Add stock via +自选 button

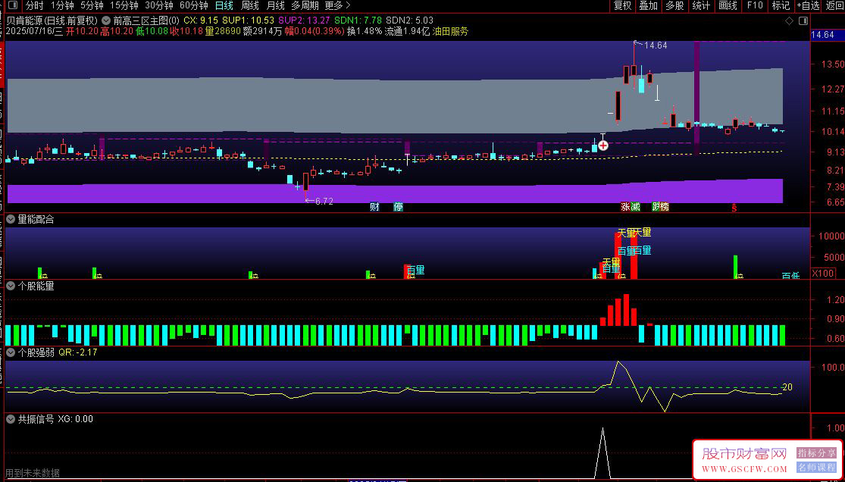[807, 6]
